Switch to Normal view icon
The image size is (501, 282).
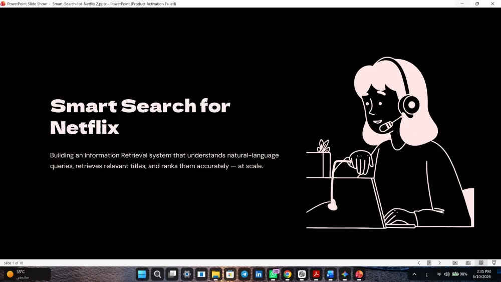pos(455,263)
